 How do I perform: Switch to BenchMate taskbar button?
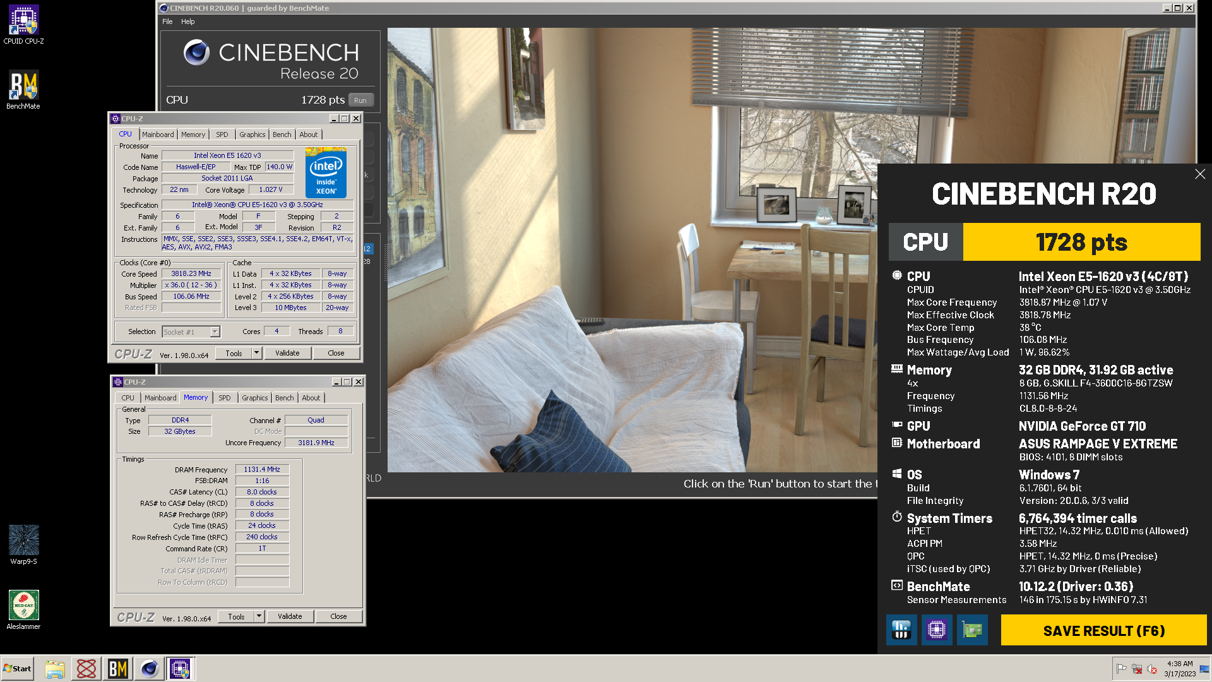point(118,668)
